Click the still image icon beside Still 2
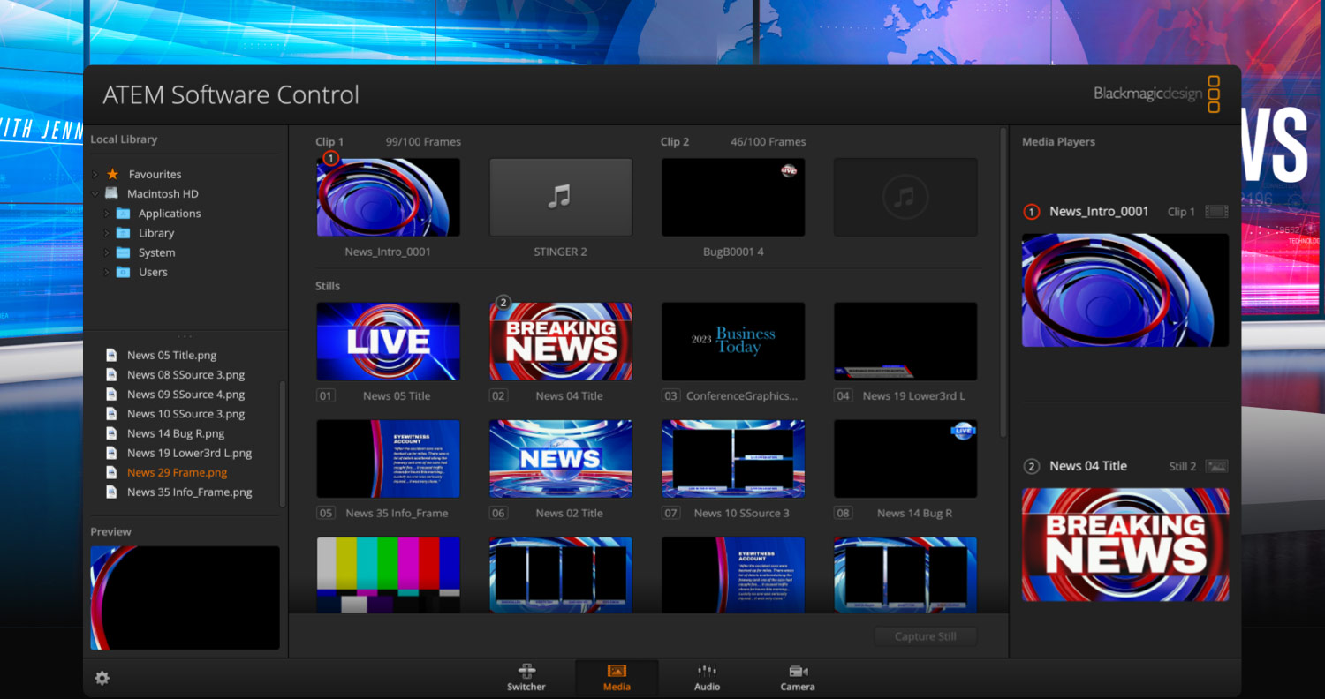Screen dimensions: 1325x699 [x=1216, y=466]
